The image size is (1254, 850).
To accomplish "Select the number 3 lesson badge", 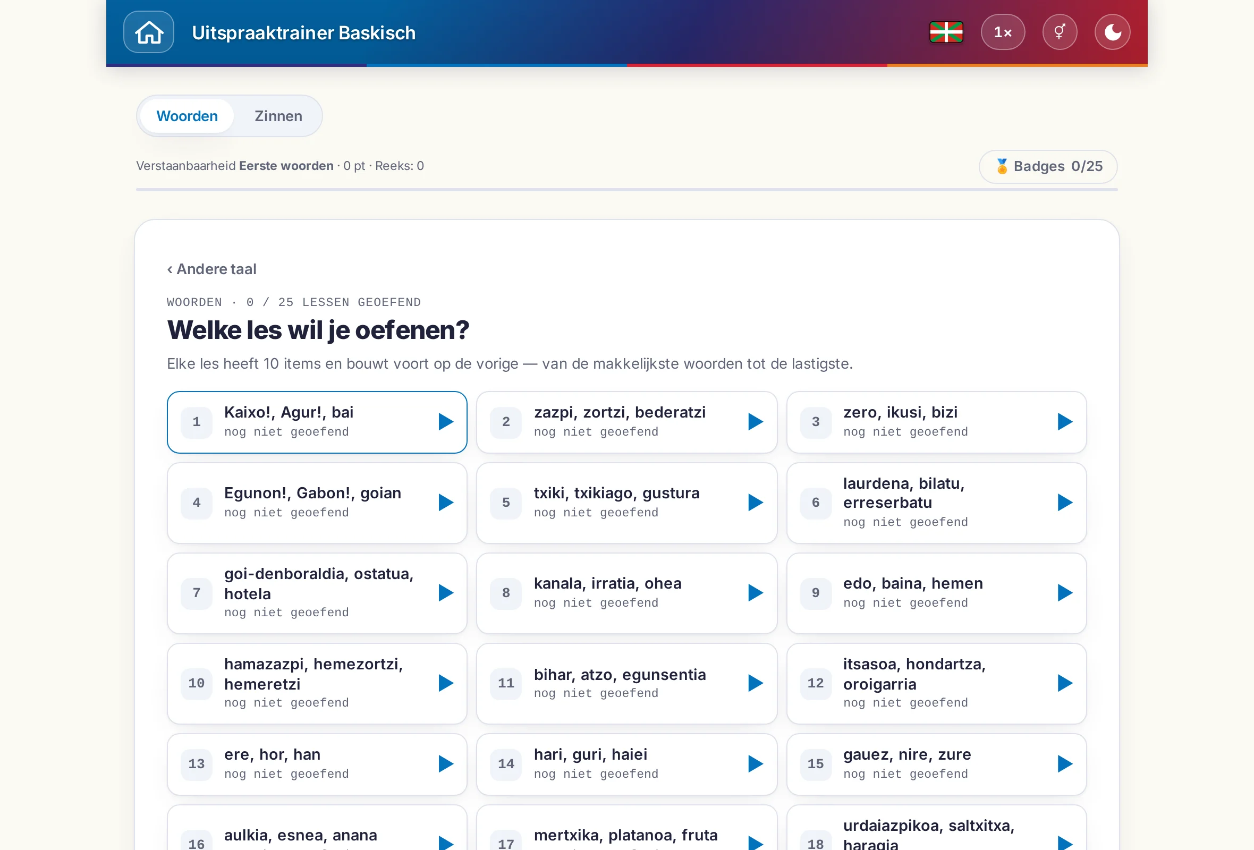I will (815, 422).
